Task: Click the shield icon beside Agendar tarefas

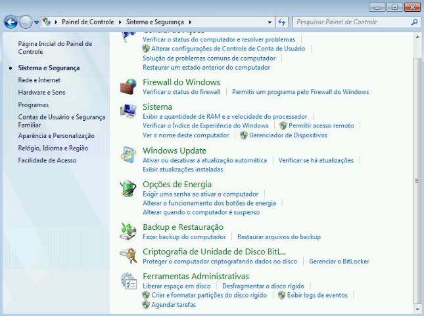Action: 146,305
